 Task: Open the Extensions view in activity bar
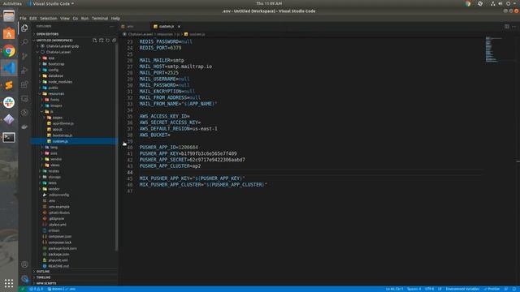pyautogui.click(x=24, y=84)
